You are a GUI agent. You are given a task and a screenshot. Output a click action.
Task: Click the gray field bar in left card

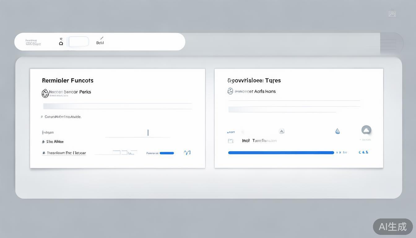tap(117, 106)
